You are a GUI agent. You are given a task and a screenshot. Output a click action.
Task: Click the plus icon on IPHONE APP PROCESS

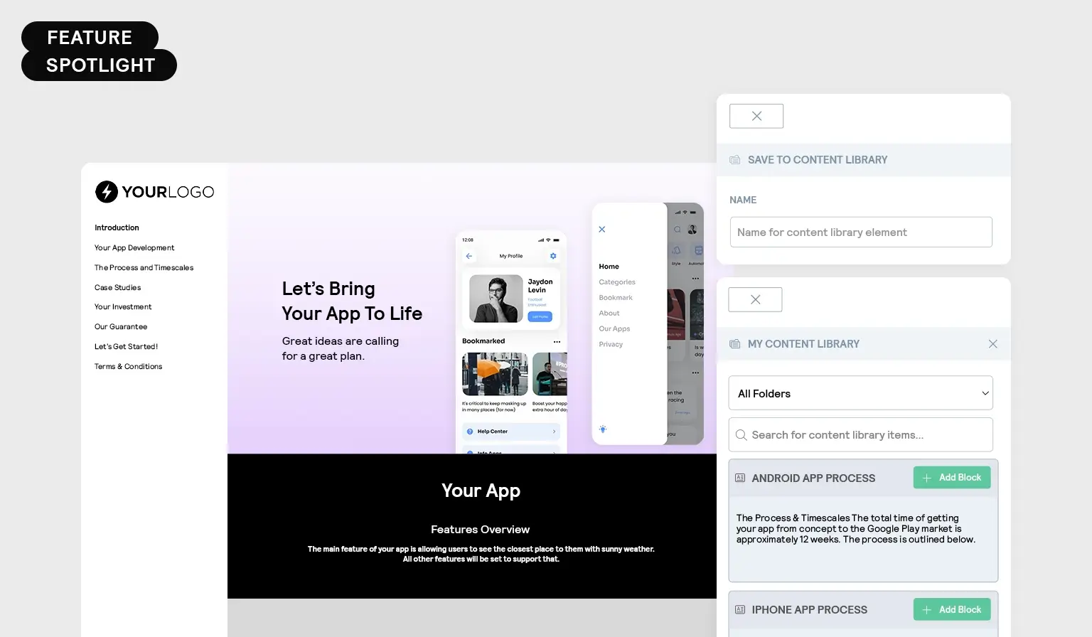tap(926, 609)
